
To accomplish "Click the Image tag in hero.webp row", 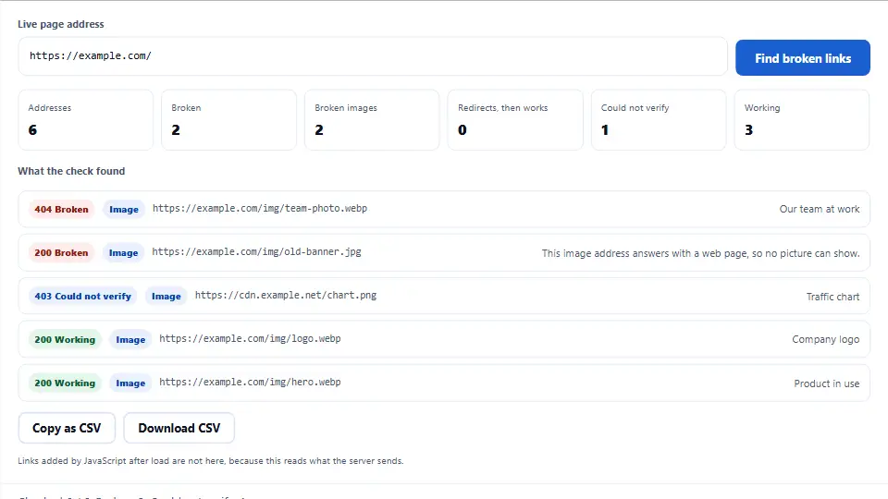I will pyautogui.click(x=130, y=383).
